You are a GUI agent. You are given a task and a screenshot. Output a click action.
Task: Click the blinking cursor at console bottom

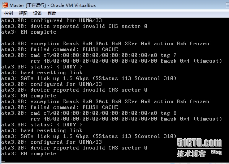(x=3, y=162)
